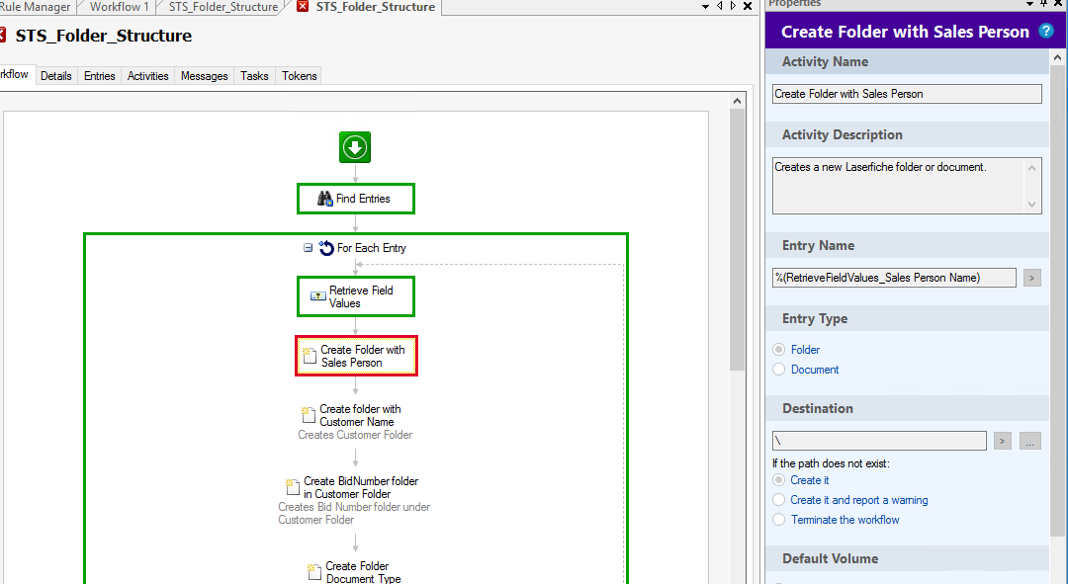This screenshot has width=1068, height=584.
Task: Select Terminate the workflow radio option
Action: (779, 520)
